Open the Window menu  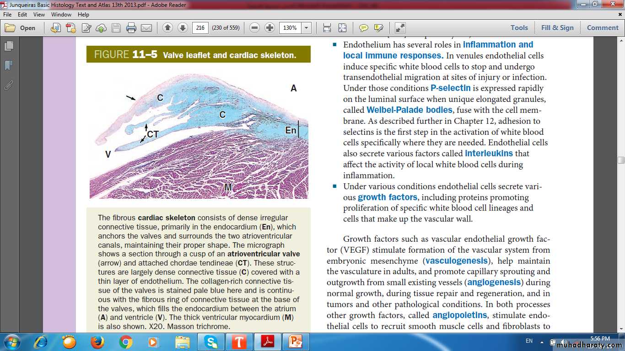tap(61, 15)
